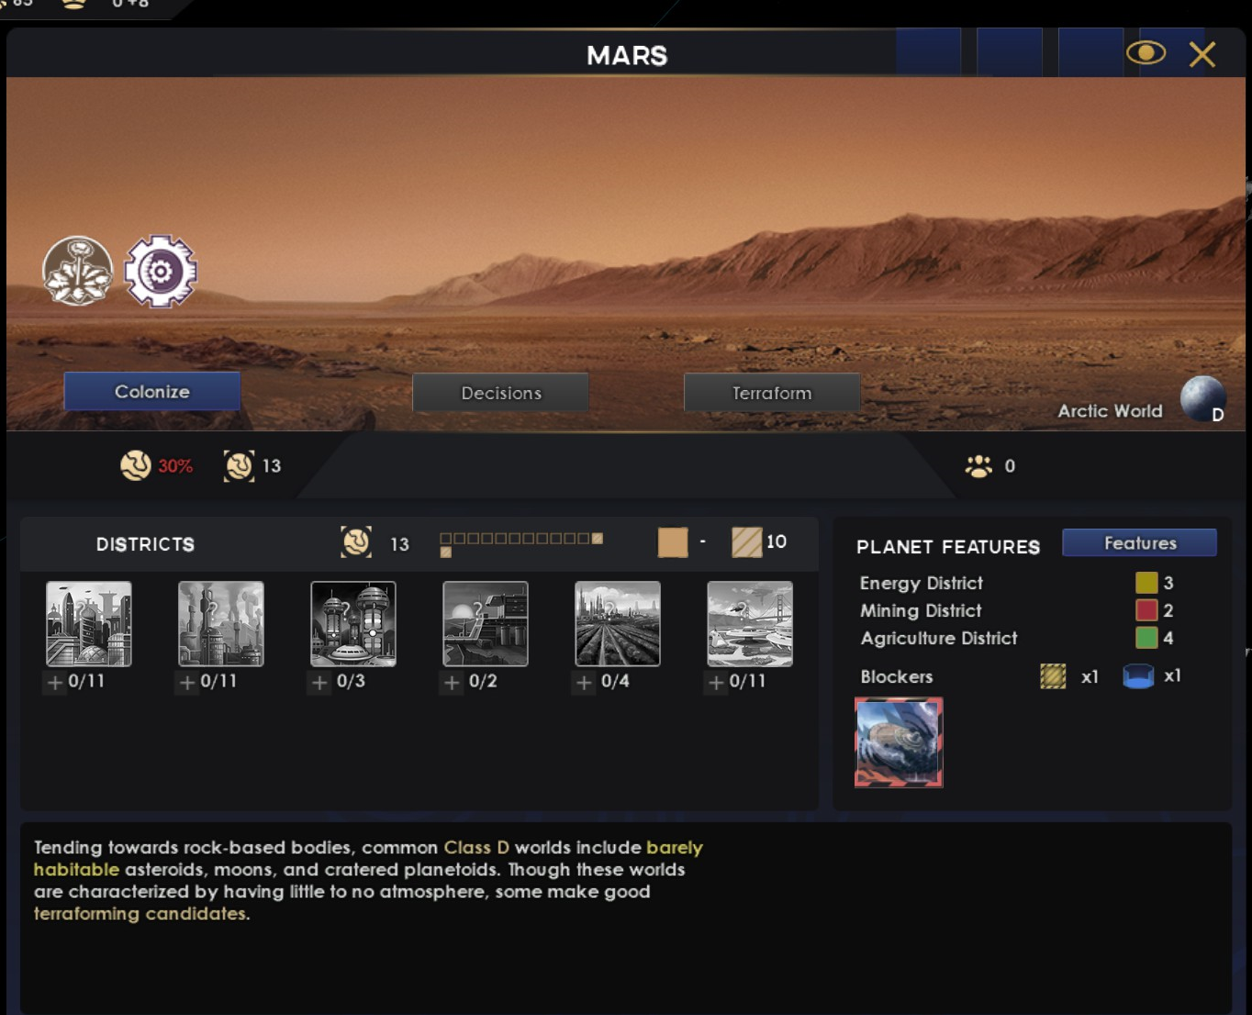Add a district with plus beside 0/2
The width and height of the screenshot is (1252, 1015).
(452, 682)
